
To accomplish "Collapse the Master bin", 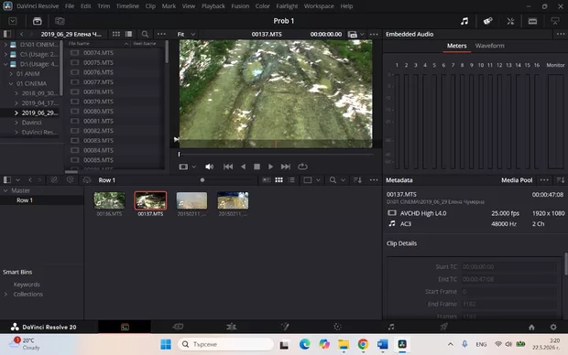I will tap(5, 190).
